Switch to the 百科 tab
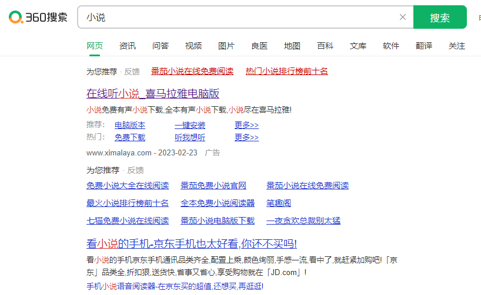Image resolution: width=481 pixels, height=295 pixels. 325,46
